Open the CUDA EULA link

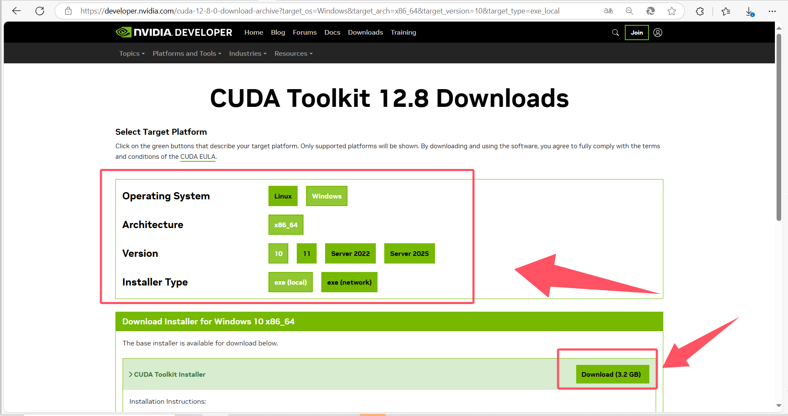[198, 157]
